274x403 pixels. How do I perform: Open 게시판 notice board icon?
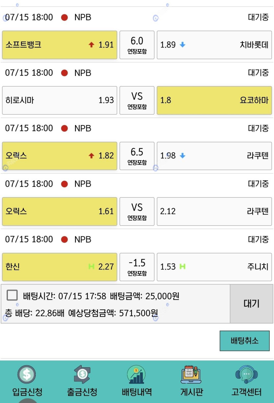pos(191,375)
